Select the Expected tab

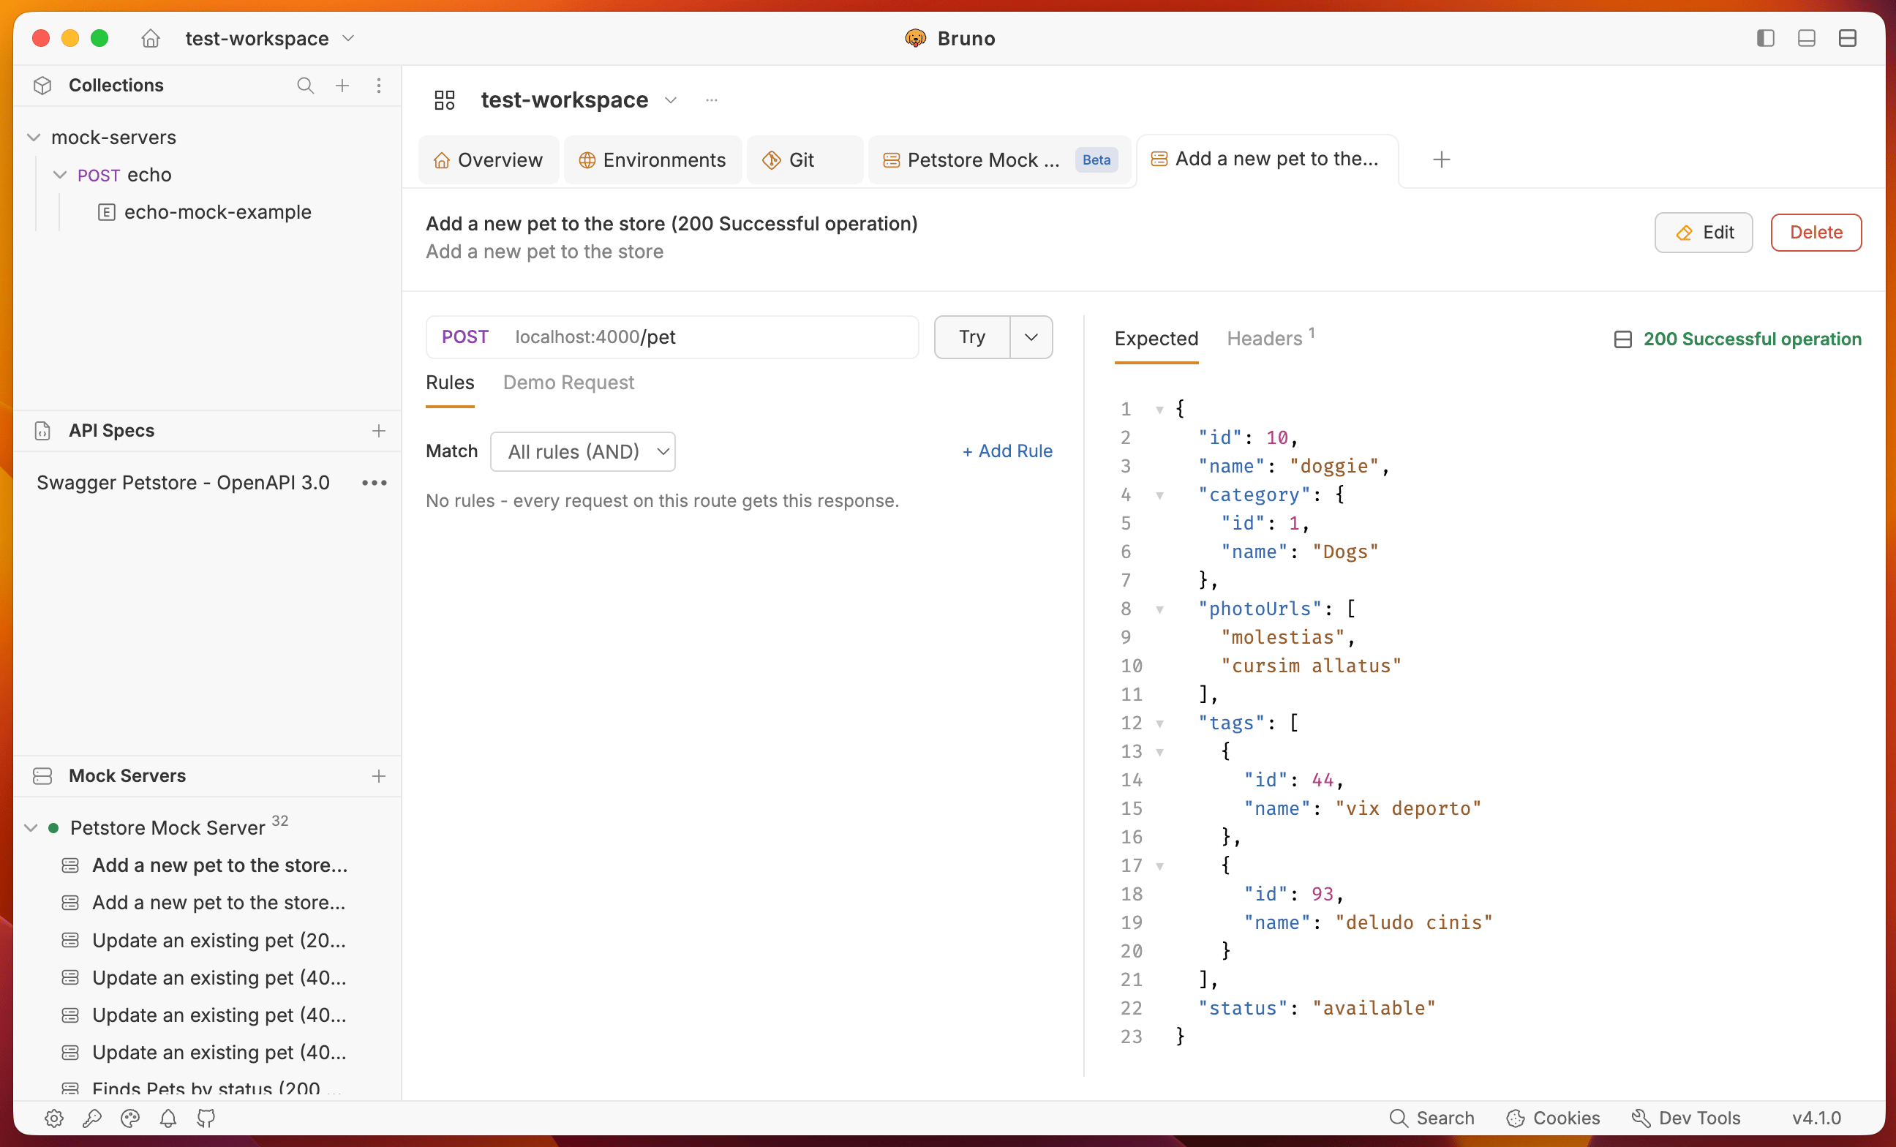pyautogui.click(x=1156, y=339)
